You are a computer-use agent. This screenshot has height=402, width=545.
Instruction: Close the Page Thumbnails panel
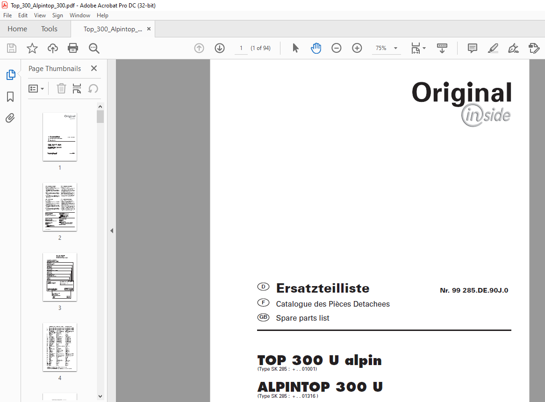pos(94,68)
